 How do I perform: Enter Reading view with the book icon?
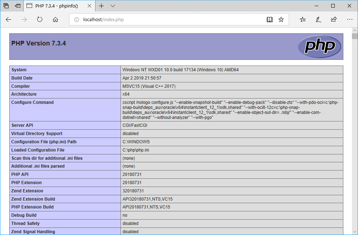pyautogui.click(x=269, y=19)
